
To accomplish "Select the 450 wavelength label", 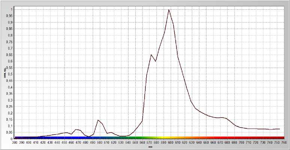I will tap(64, 143).
